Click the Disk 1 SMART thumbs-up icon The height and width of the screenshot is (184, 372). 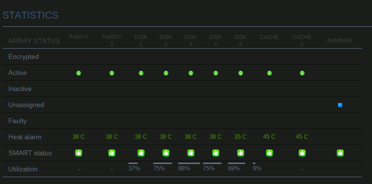point(141,153)
